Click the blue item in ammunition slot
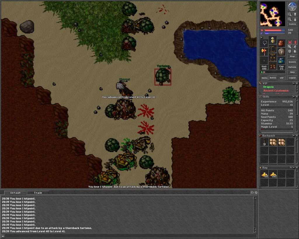 (281, 61)
